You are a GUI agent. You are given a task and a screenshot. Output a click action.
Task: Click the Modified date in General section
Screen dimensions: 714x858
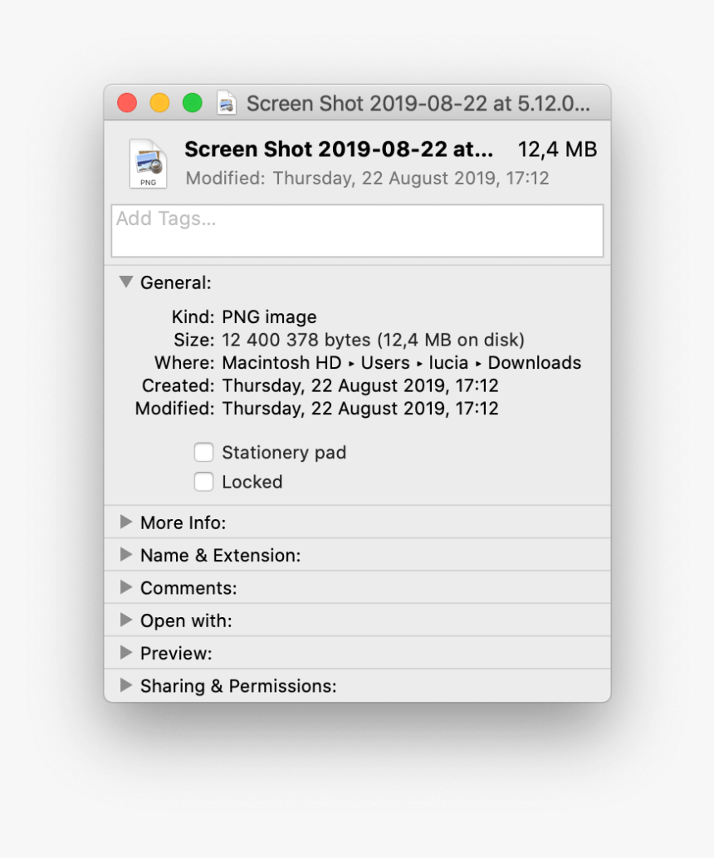pyautogui.click(x=360, y=409)
